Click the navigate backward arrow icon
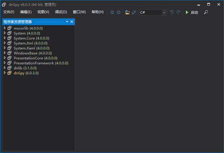The width and height of the screenshot is (224, 153). click(x=112, y=13)
